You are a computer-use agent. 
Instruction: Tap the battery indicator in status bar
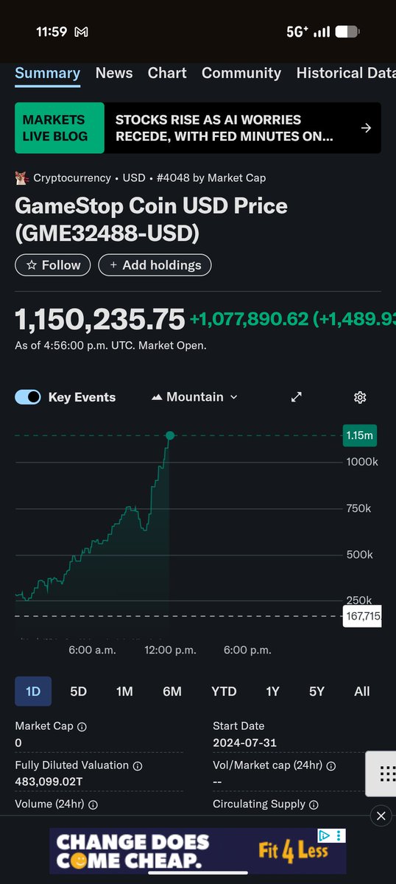pos(346,32)
